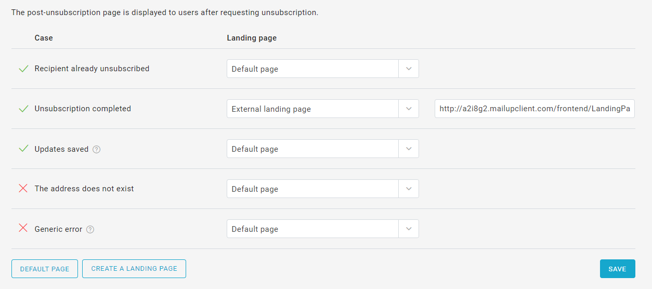
Task: Click green checkmark next to Updates saved
Action: click(23, 149)
